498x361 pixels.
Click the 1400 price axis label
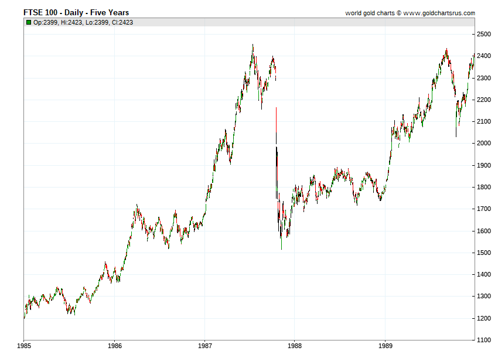click(x=484, y=275)
